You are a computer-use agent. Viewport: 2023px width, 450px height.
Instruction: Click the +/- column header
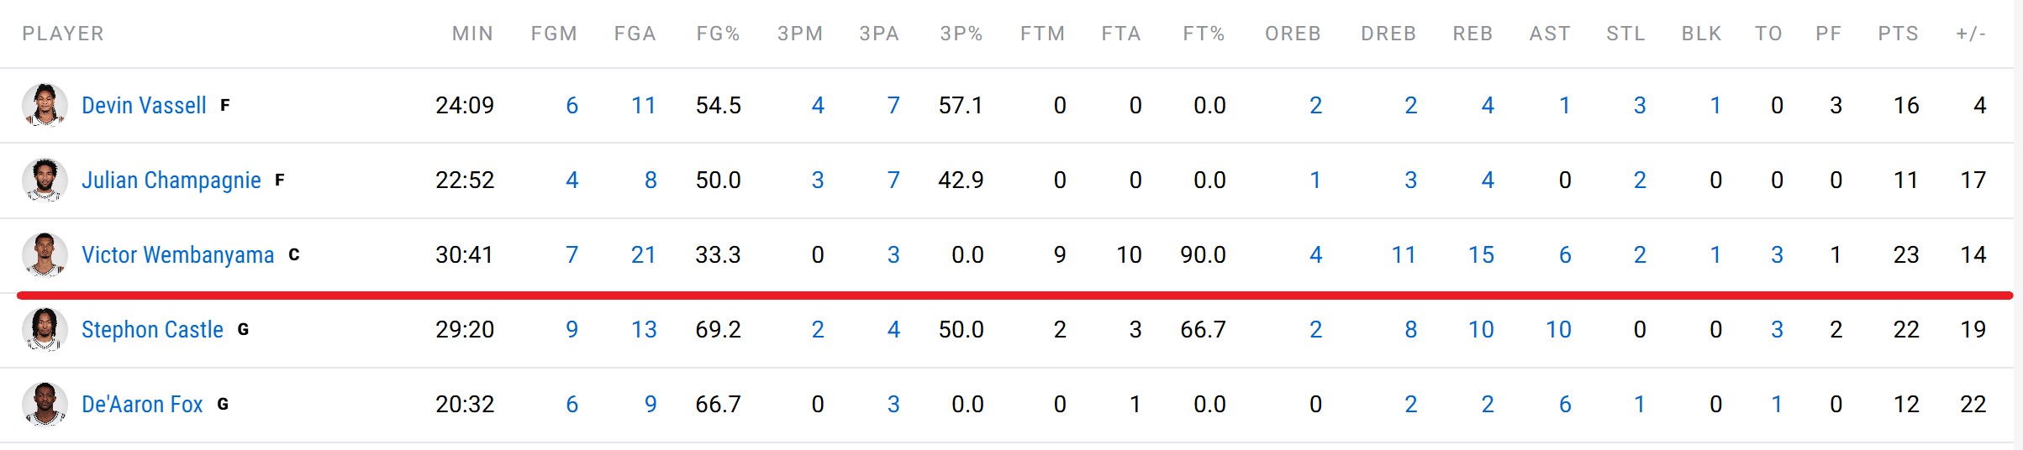point(1971,34)
